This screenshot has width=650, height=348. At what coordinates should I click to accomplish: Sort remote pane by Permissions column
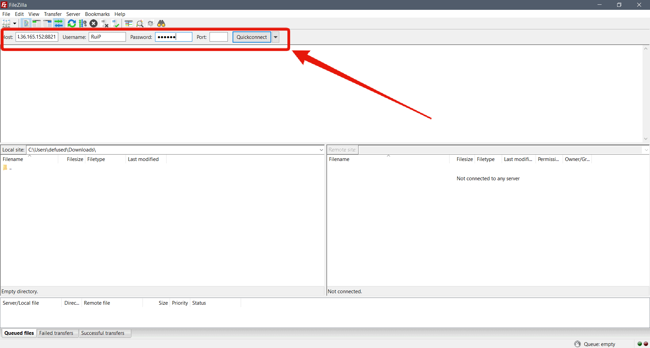pos(549,159)
